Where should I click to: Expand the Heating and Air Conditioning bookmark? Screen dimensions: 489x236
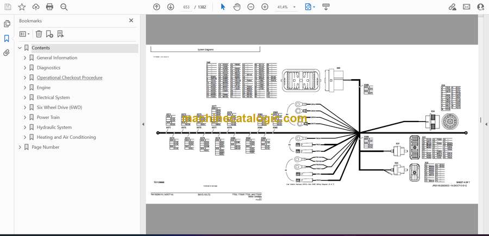(x=25, y=137)
